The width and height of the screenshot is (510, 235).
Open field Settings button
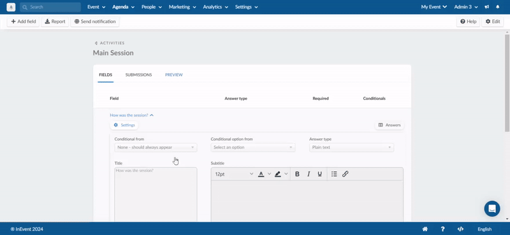point(124,125)
